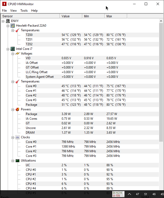Image resolution: width=164 pixels, height=198 pixels.
Task: Collapse the Intel Core i7 node
Action: point(8,49)
